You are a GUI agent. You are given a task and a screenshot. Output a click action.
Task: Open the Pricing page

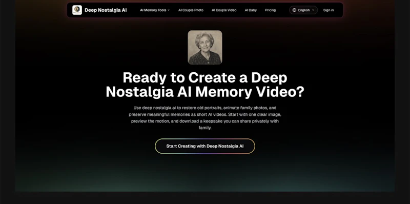point(271,10)
